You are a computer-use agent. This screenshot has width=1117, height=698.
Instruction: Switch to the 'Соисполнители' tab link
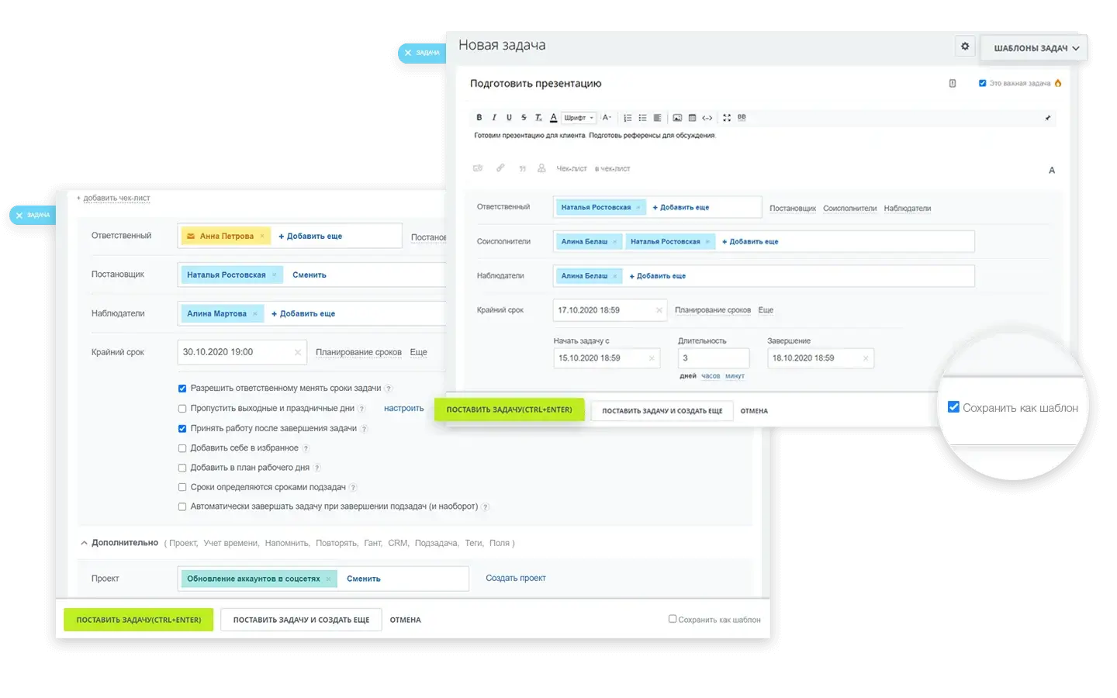click(849, 209)
